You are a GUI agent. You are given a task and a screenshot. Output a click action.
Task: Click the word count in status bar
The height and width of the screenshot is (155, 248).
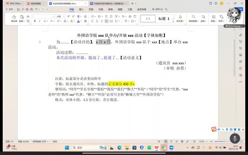point(23,141)
